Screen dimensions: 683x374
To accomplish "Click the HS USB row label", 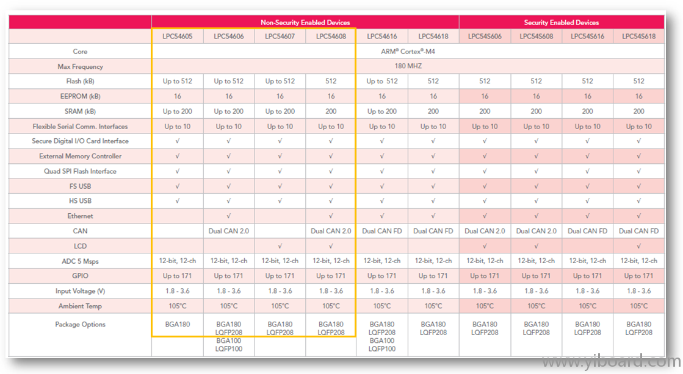I will (80, 201).
